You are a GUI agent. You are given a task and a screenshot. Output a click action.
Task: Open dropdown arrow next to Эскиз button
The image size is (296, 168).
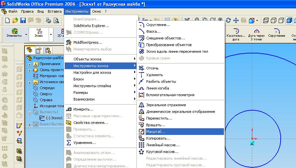(x=51, y=34)
